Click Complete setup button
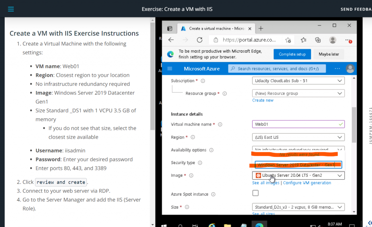 [x=292, y=54]
